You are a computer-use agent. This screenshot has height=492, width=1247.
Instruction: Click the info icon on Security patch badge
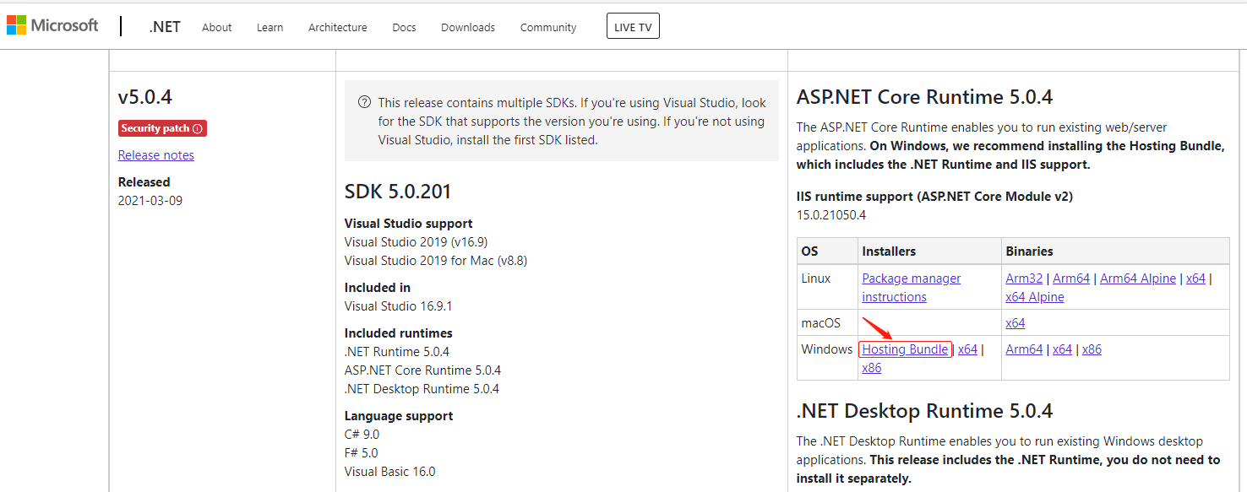click(198, 129)
